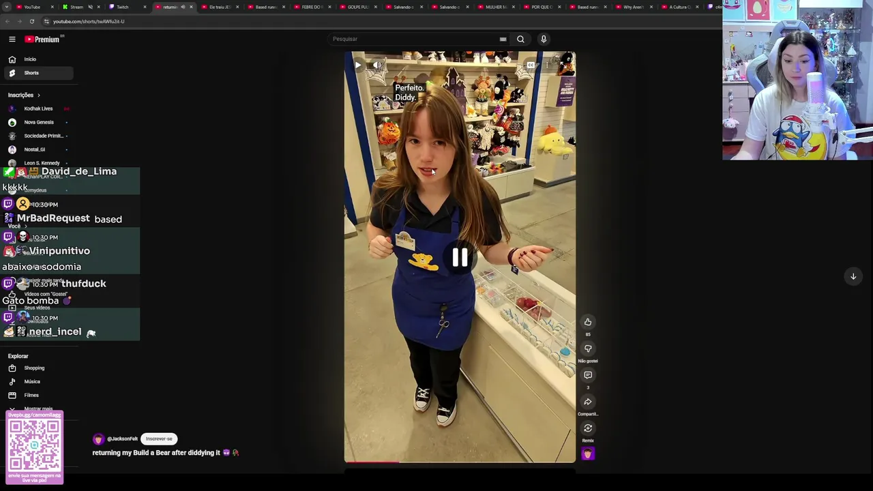Screen dimensions: 873x491
Task: Open the on-screen keyboard icon in search
Action: tap(503, 39)
